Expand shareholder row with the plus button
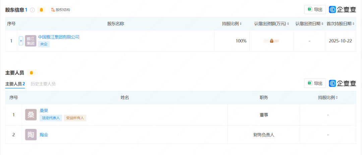The image size is (362, 155). click(21, 41)
